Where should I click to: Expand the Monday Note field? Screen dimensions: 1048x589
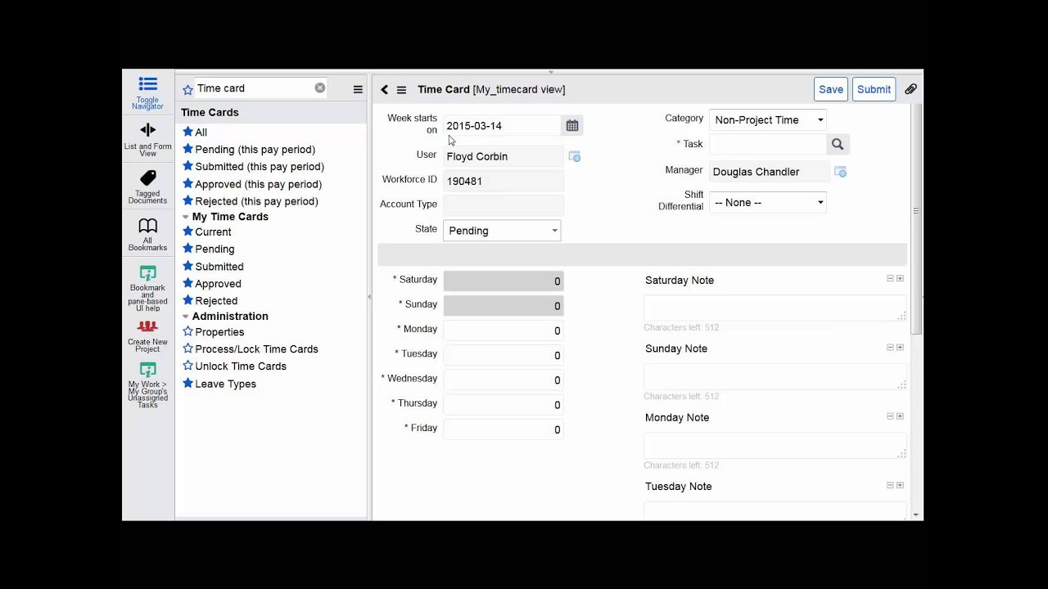click(x=900, y=416)
